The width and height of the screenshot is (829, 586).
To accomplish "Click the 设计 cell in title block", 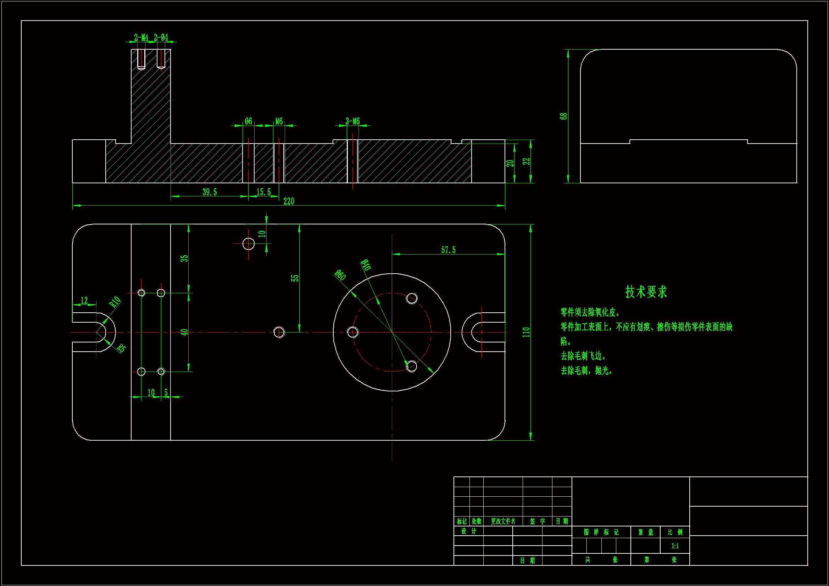I will (x=468, y=531).
